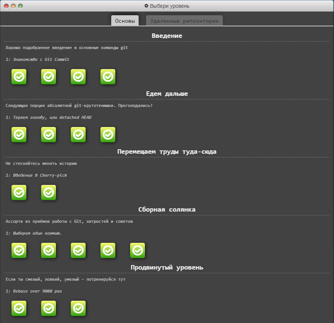This screenshot has width=334, height=323.
Task: Open the fourth level icon under Введение
Action: 108,77
